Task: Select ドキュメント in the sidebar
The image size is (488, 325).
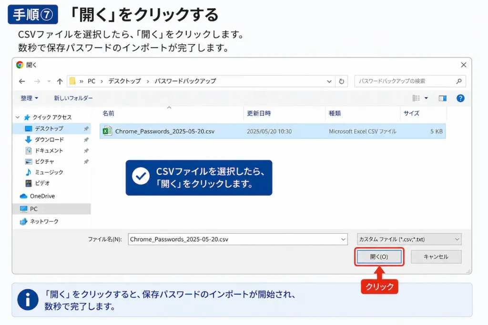Action: coord(49,150)
